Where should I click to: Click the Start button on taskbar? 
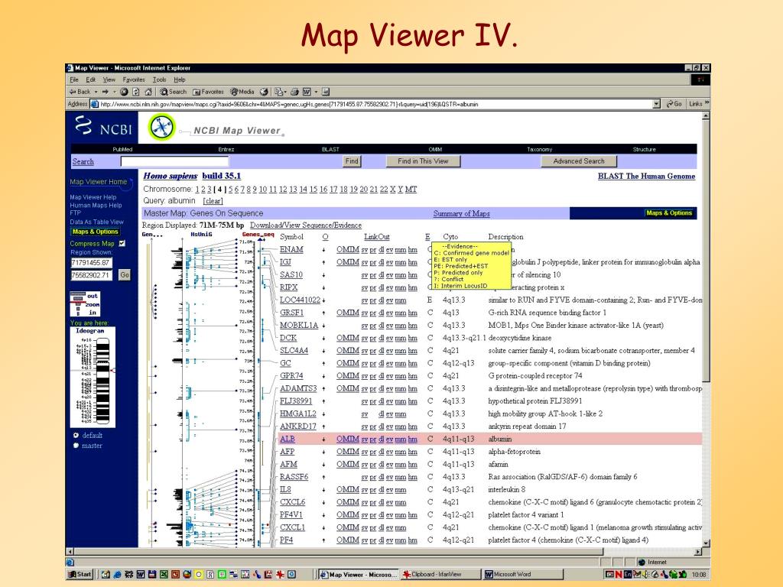tap(80, 575)
